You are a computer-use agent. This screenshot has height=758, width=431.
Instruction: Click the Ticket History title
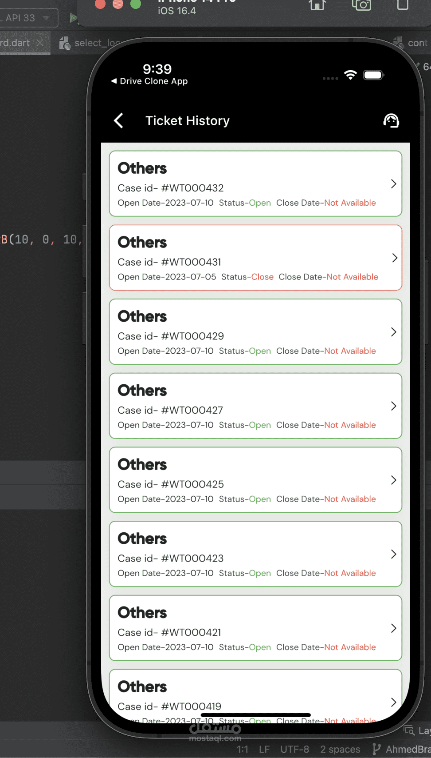click(188, 121)
